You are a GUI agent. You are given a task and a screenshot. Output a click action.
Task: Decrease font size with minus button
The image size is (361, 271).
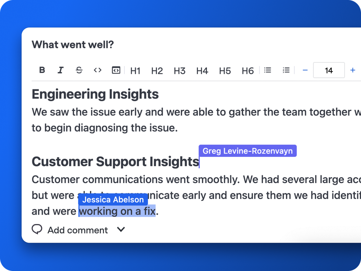click(x=305, y=70)
